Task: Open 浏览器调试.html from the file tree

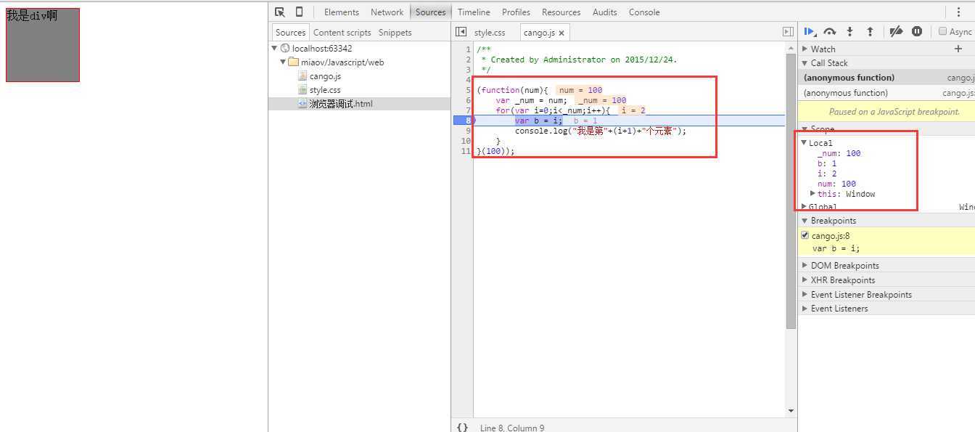Action: click(x=341, y=104)
